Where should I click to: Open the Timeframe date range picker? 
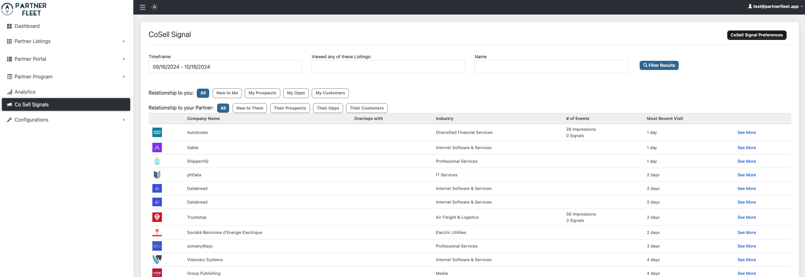[x=225, y=67]
